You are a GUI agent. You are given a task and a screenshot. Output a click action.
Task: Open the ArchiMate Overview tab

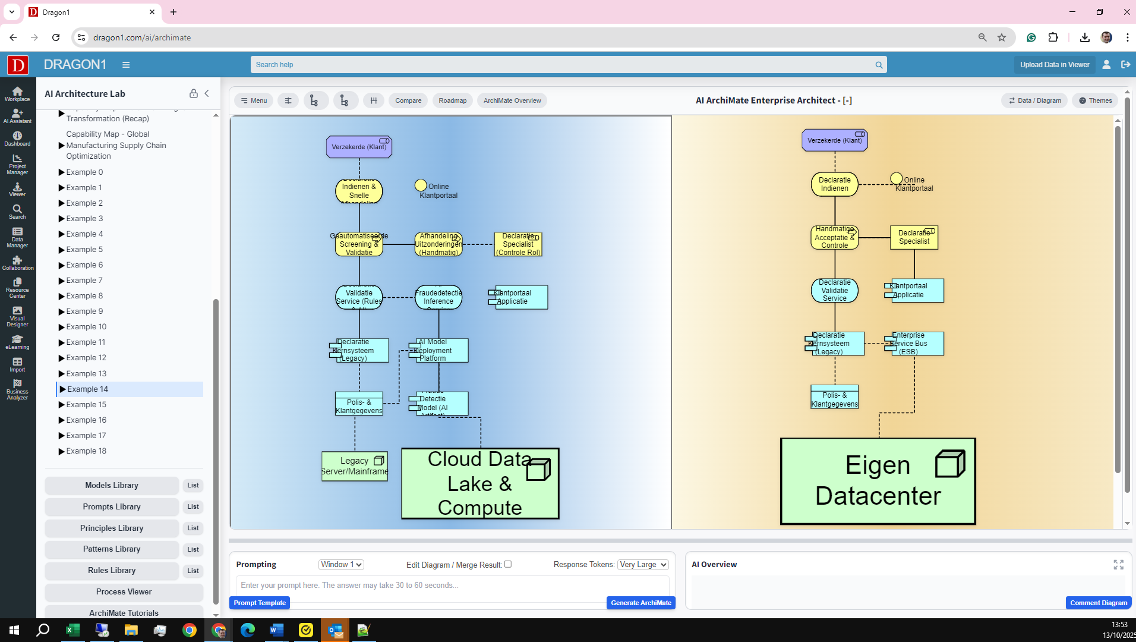[512, 100]
